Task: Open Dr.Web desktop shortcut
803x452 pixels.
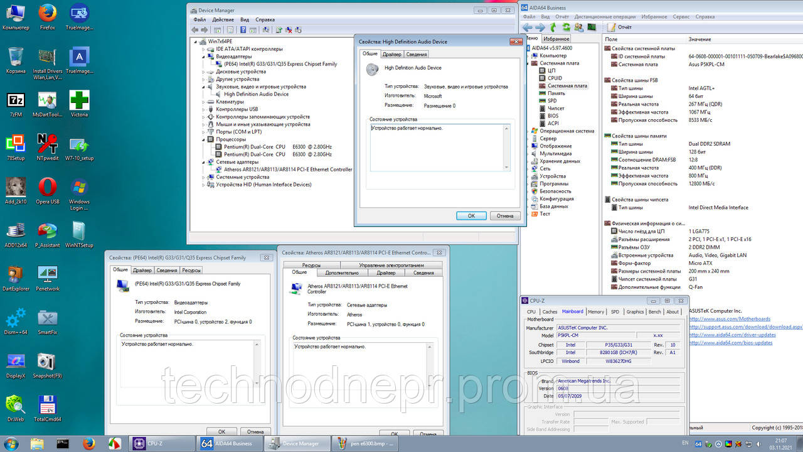Action: pyautogui.click(x=16, y=408)
